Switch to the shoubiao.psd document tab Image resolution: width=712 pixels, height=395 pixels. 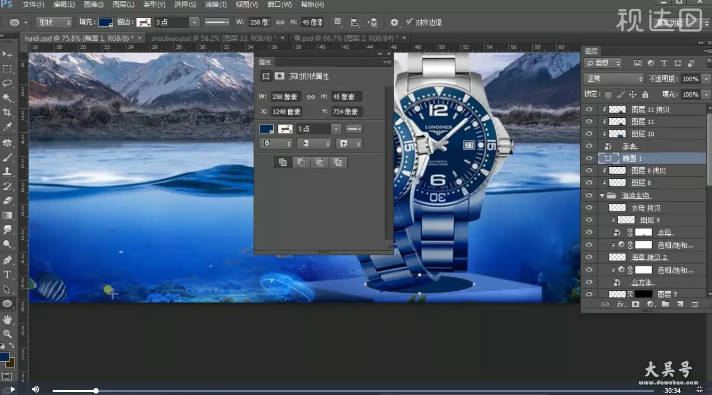(x=214, y=38)
